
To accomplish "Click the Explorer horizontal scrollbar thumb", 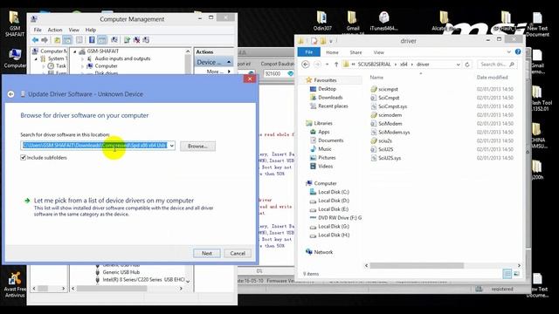I will tap(417, 265).
